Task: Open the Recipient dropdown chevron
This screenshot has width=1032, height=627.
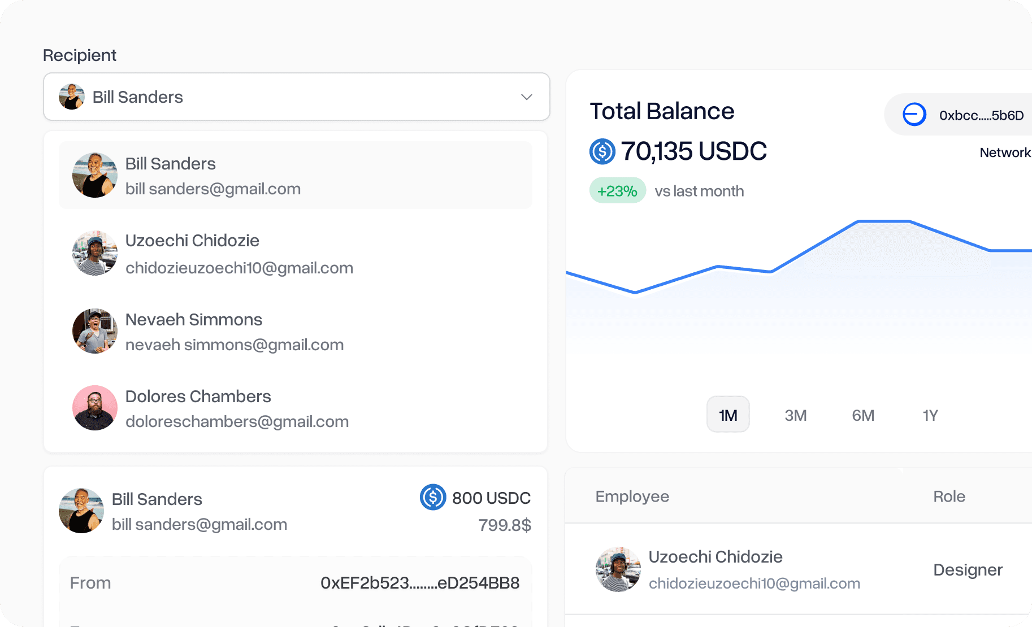Action: coord(526,97)
